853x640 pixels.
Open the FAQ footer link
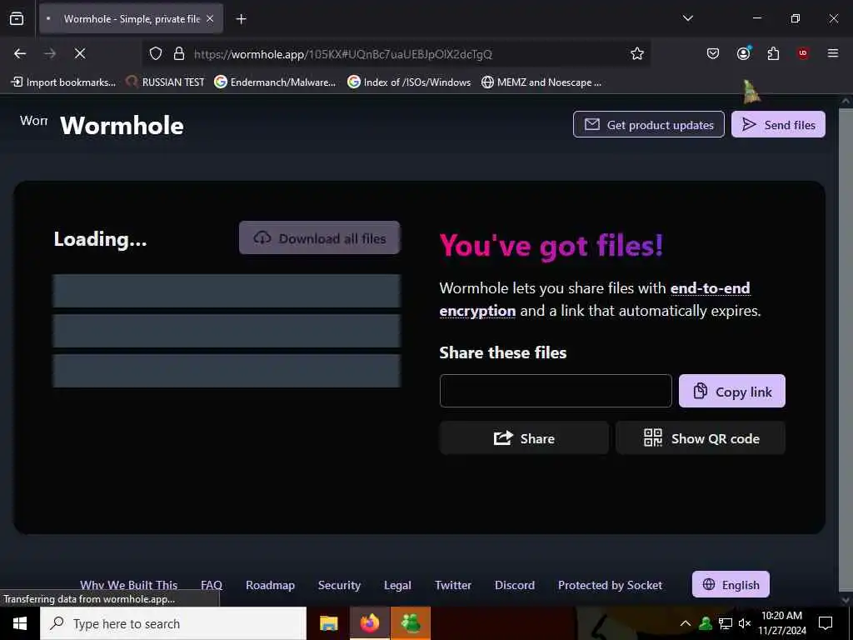click(212, 585)
